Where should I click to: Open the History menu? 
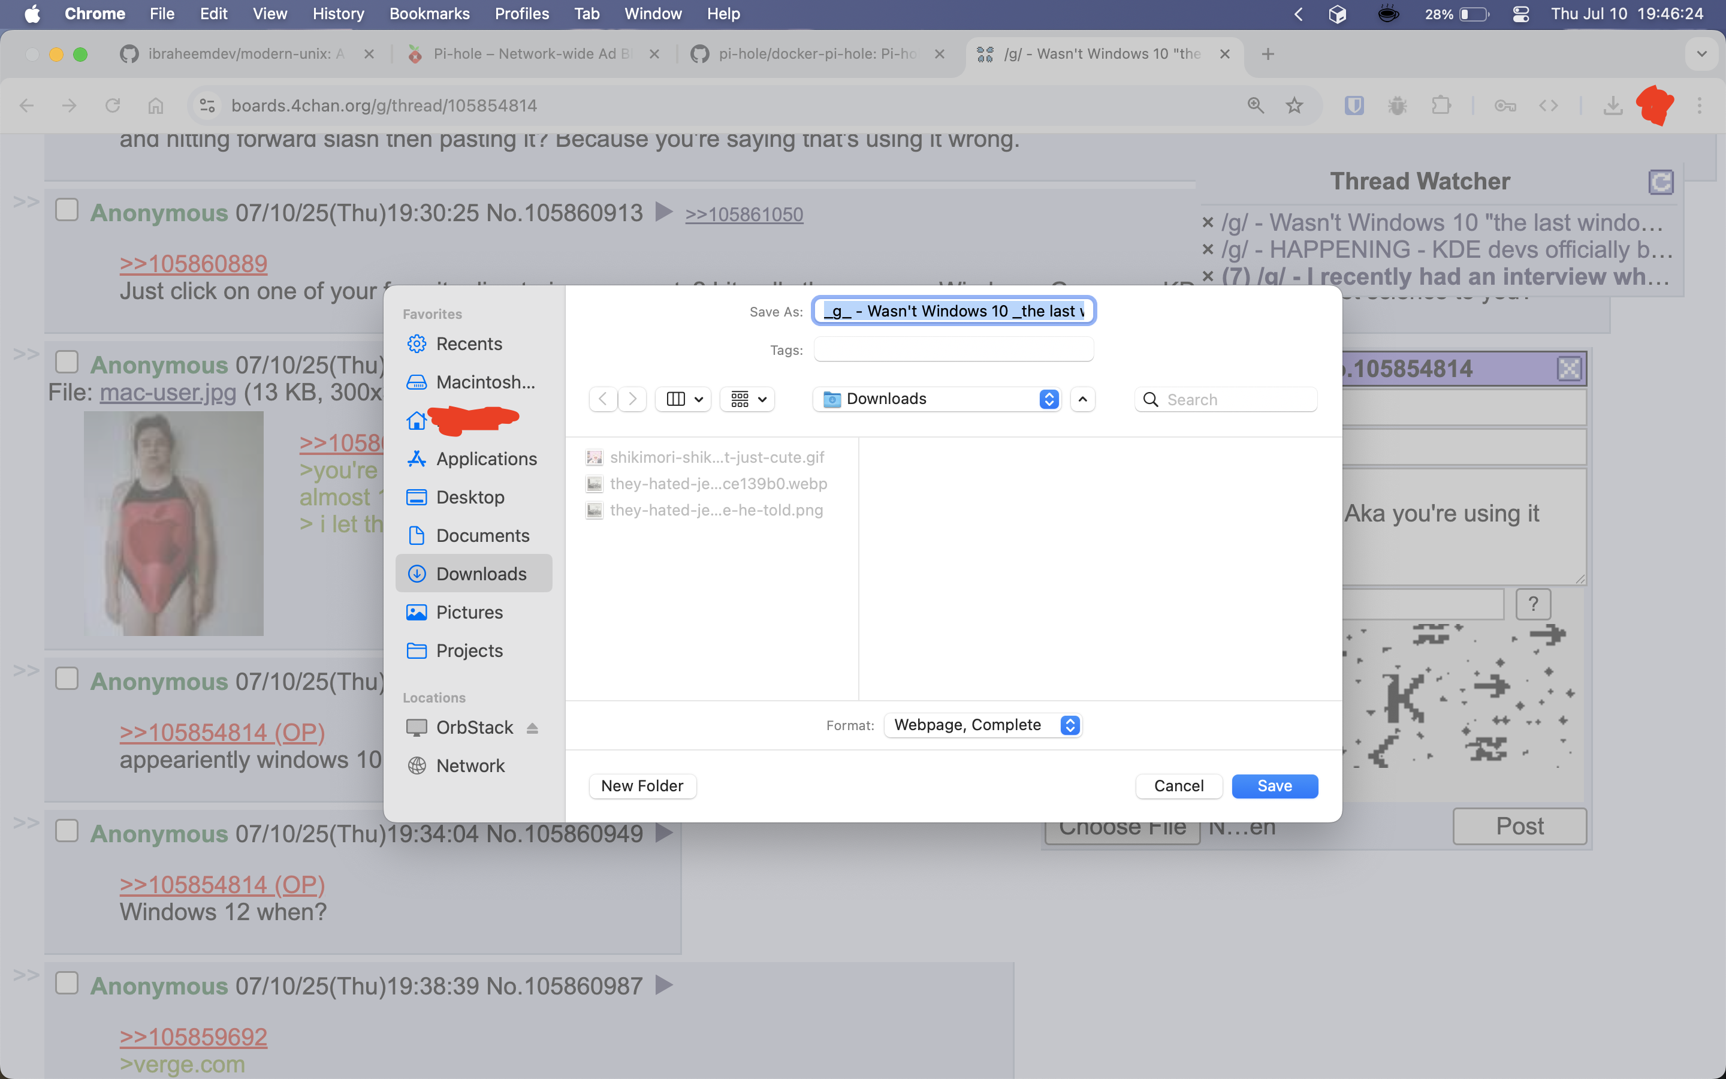tap(338, 14)
